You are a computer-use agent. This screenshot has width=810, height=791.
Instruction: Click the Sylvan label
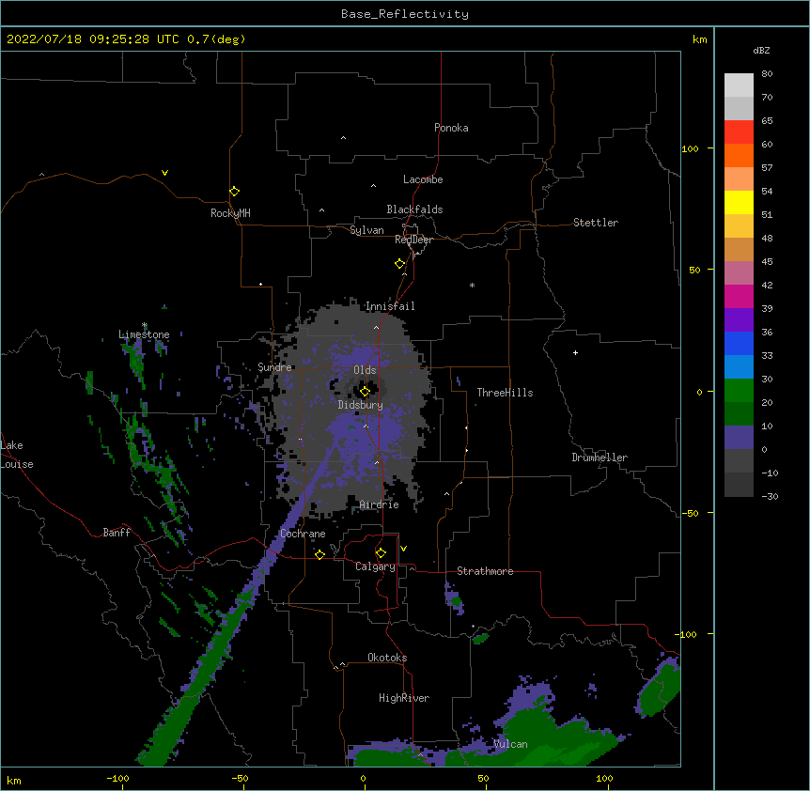366,230
